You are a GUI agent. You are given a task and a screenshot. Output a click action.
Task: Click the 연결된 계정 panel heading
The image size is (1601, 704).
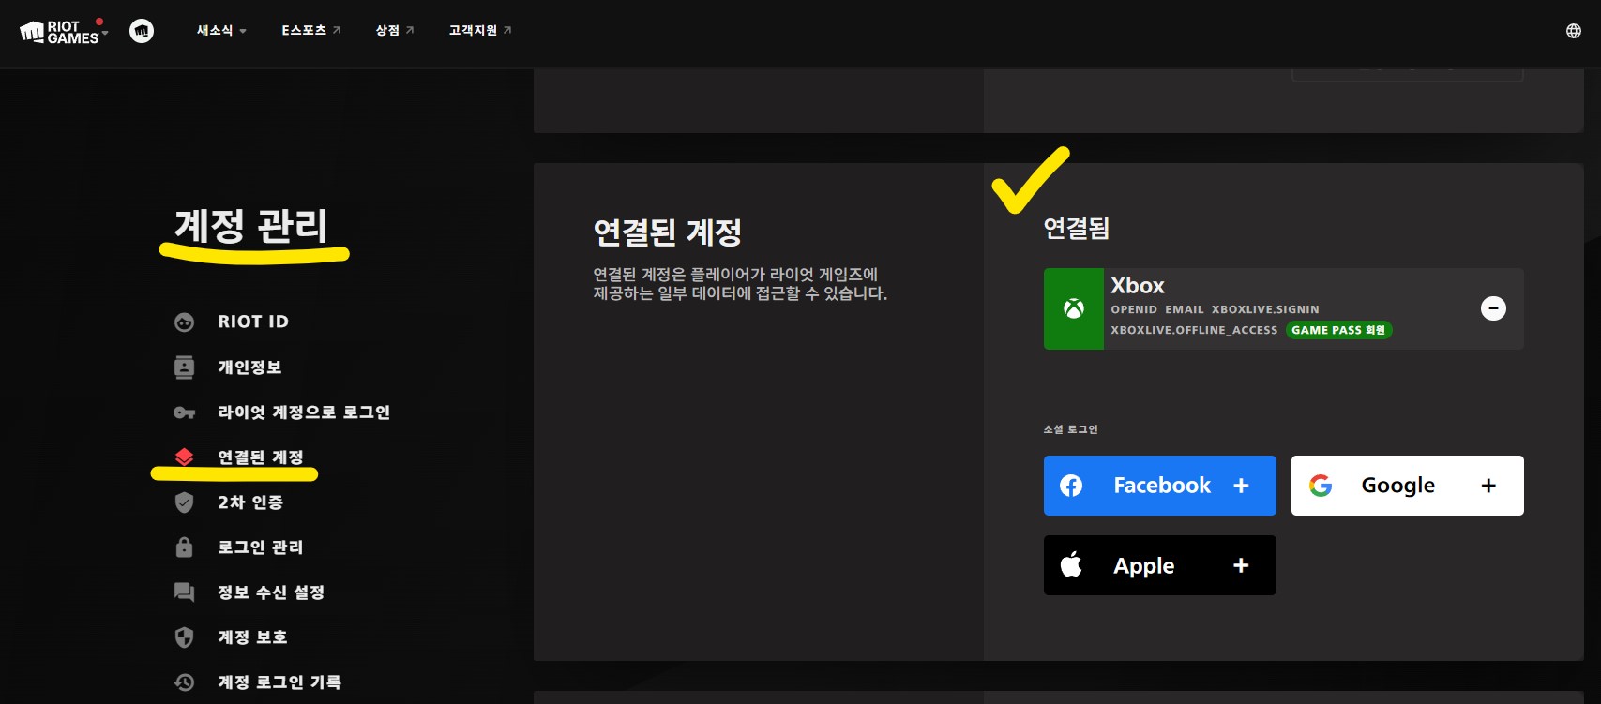(668, 232)
